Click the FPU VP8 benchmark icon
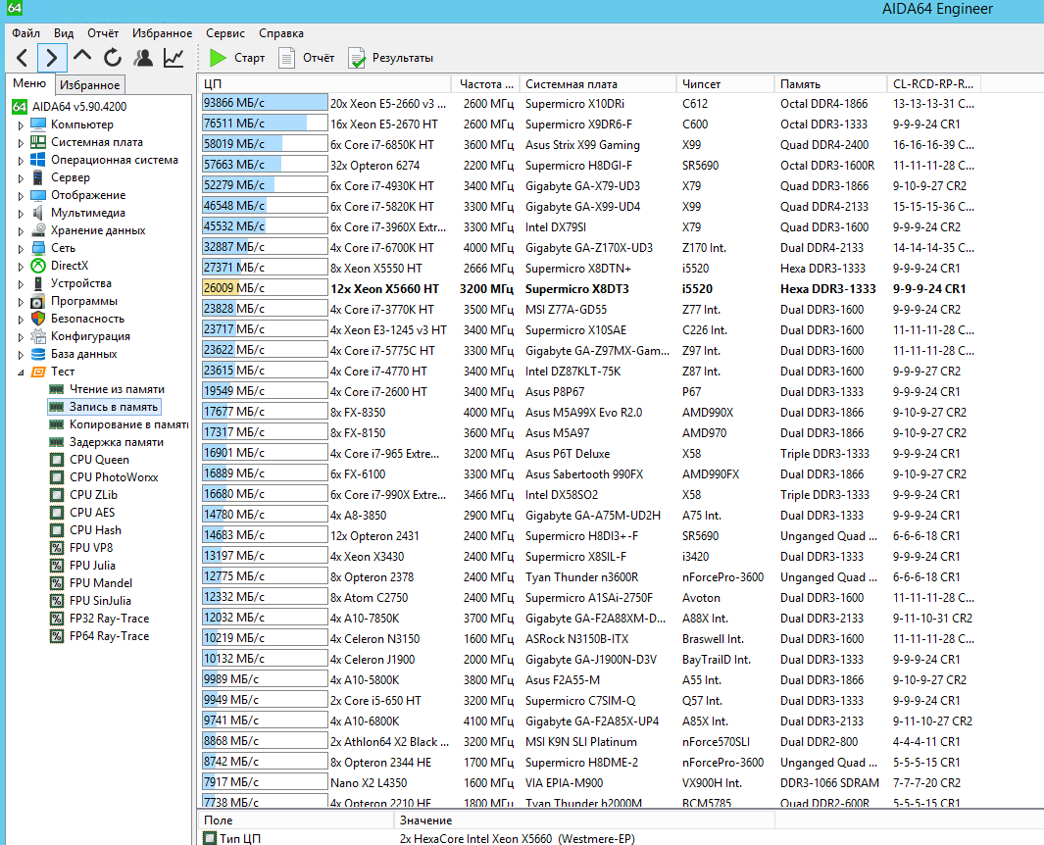 click(x=57, y=548)
